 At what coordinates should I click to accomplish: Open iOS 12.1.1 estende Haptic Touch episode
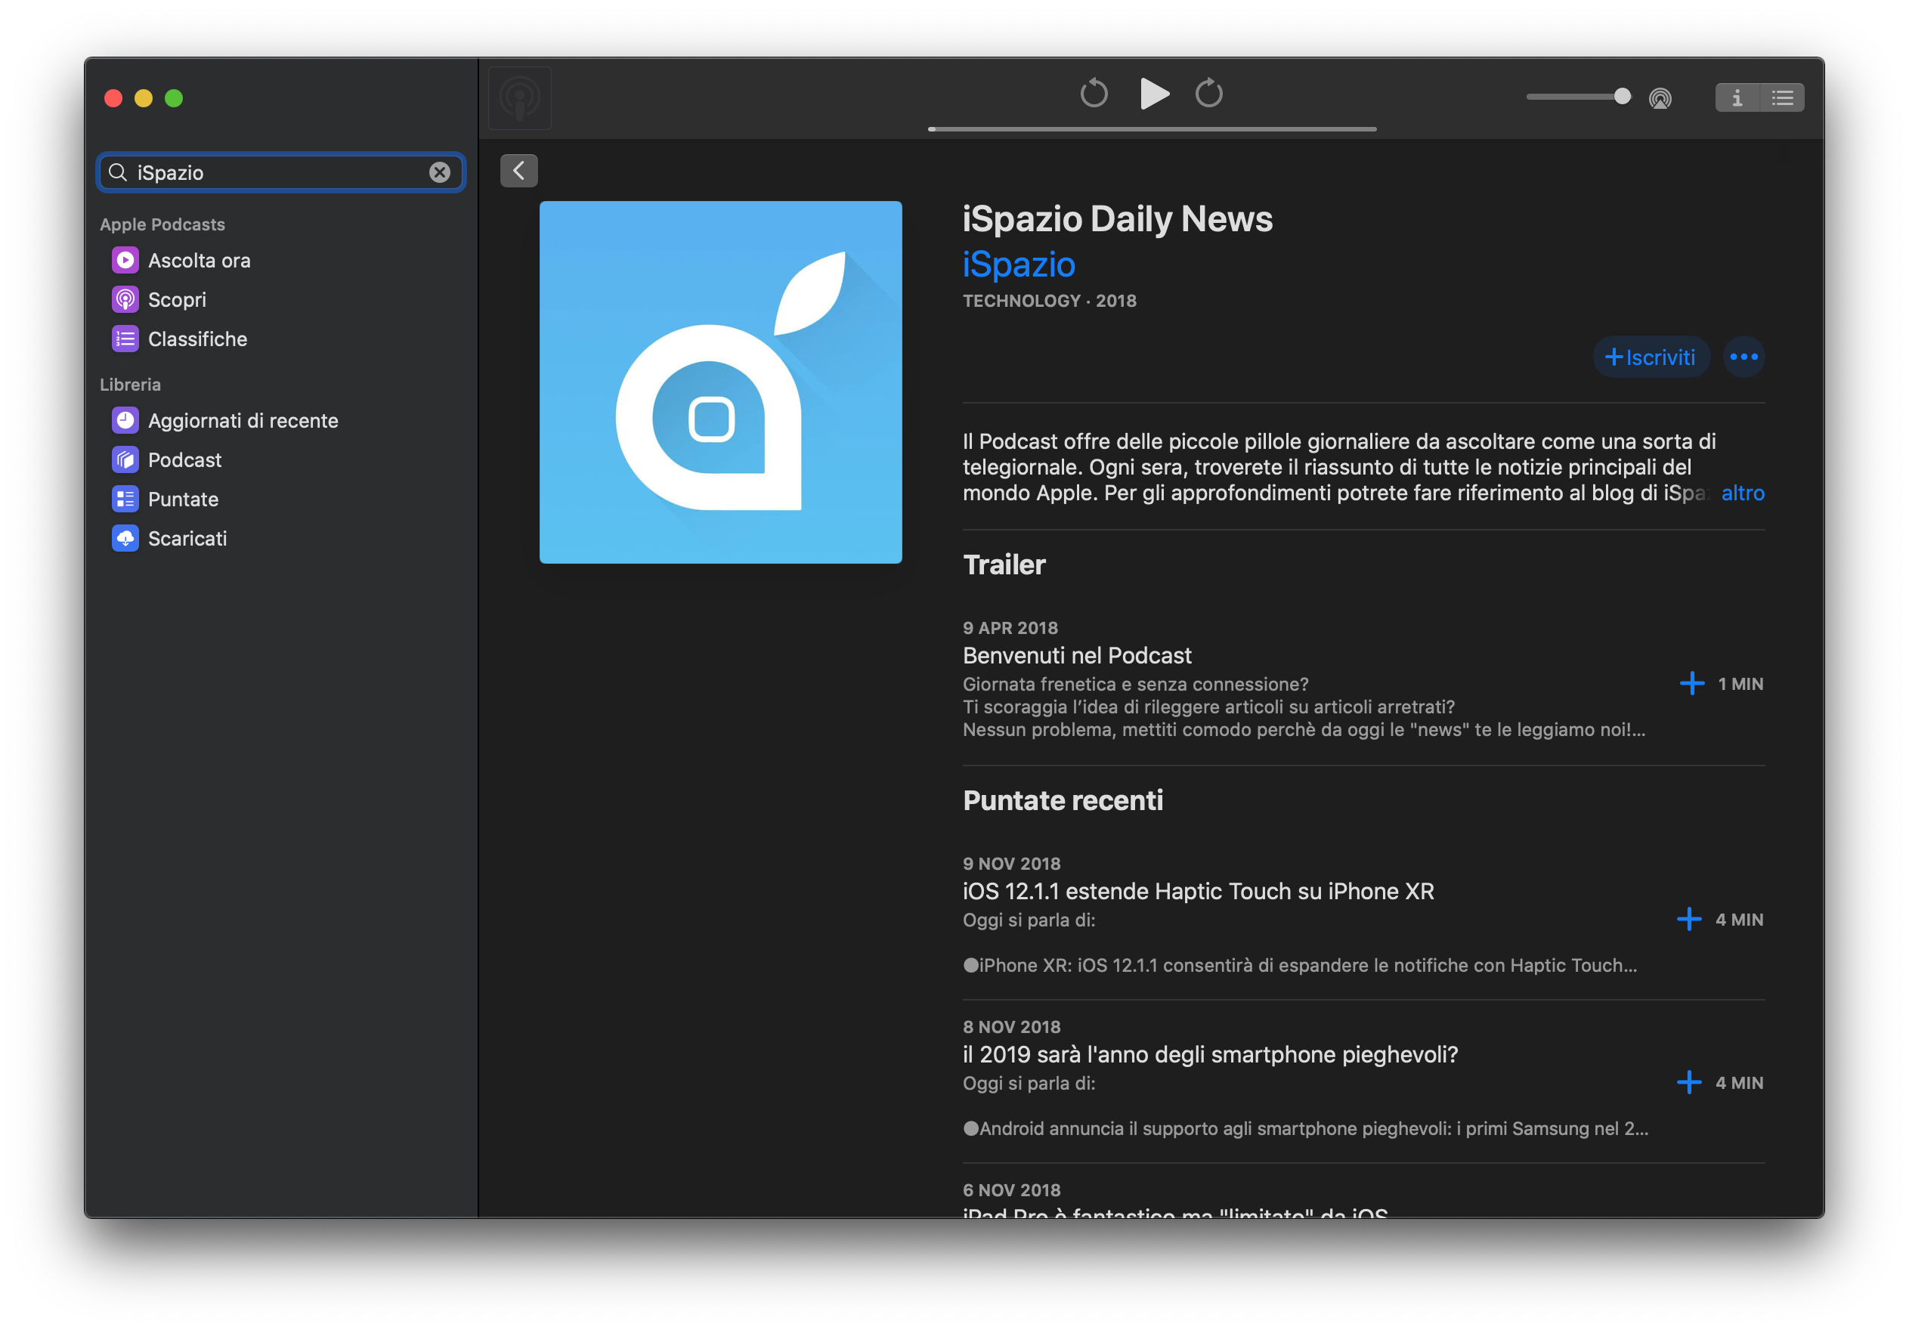[1198, 891]
